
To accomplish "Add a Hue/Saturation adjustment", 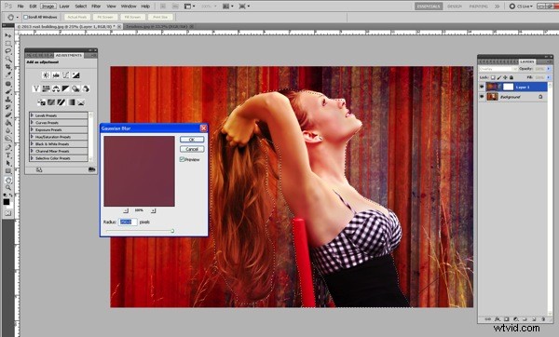I will tap(46, 88).
